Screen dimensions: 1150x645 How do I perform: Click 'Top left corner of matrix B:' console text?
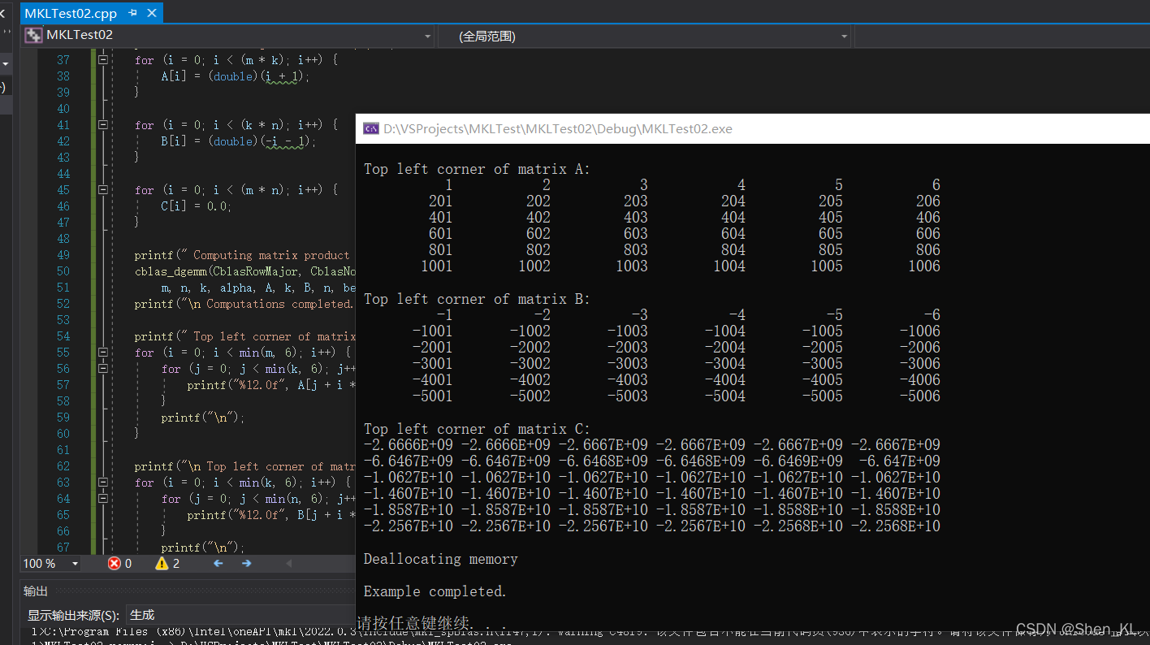tap(478, 299)
